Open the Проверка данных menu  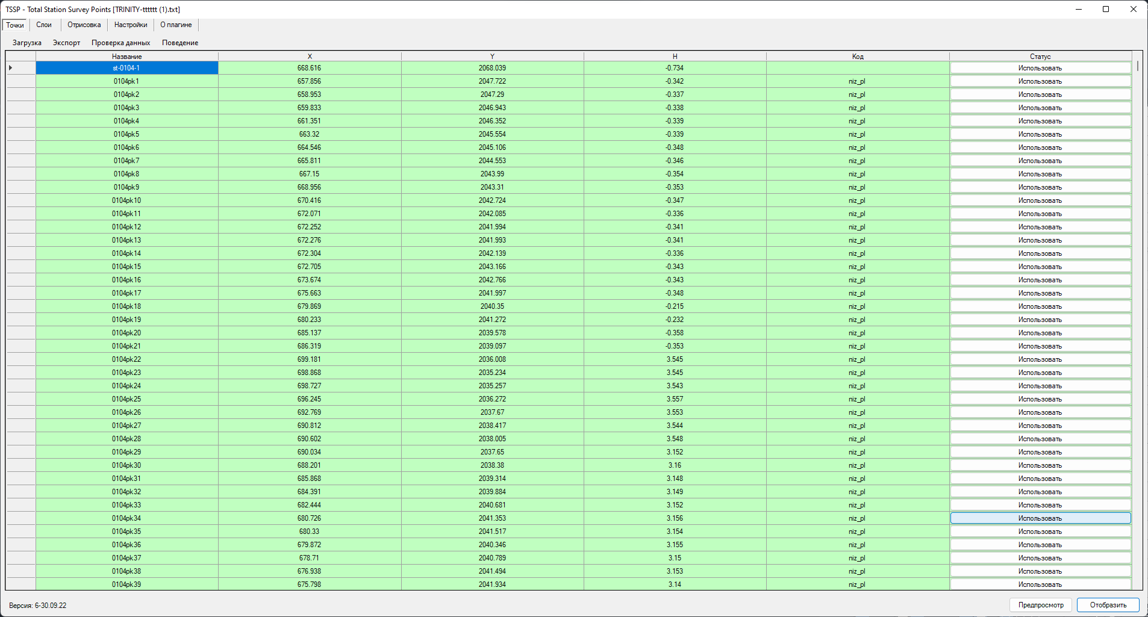pos(121,43)
